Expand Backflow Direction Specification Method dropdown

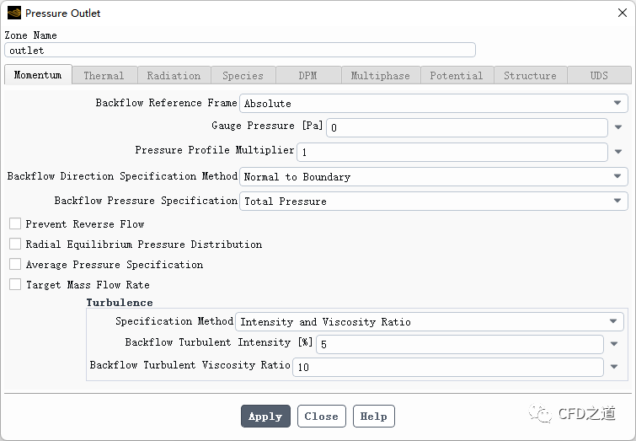434,177
